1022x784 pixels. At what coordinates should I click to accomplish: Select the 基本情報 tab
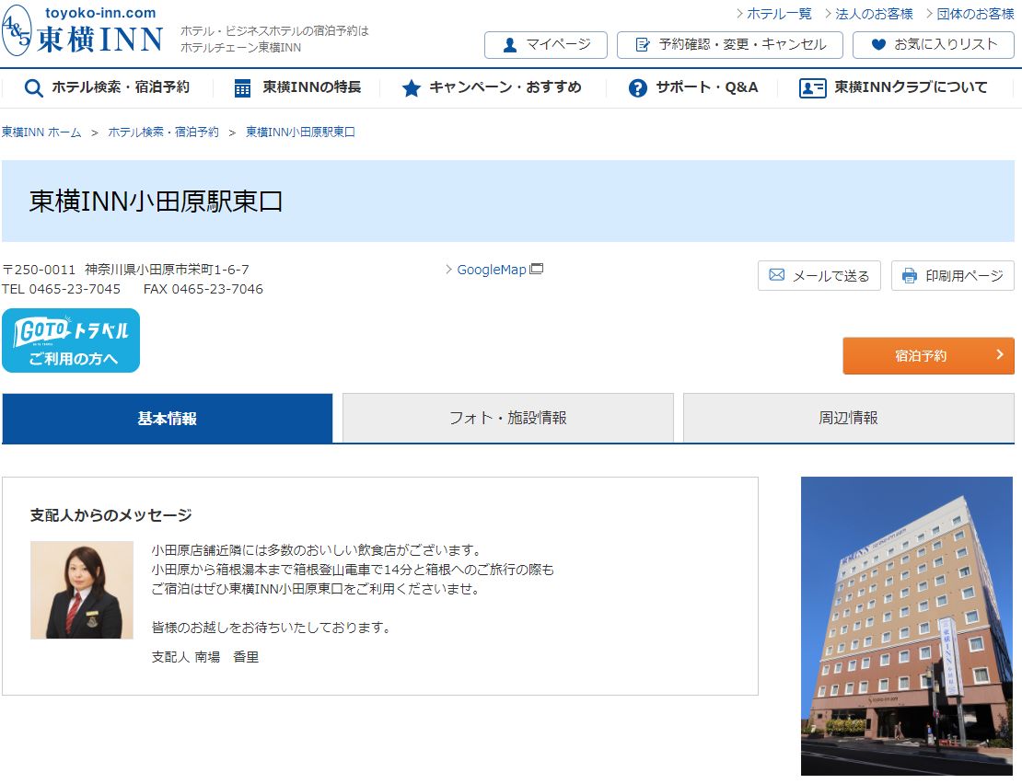tap(168, 418)
